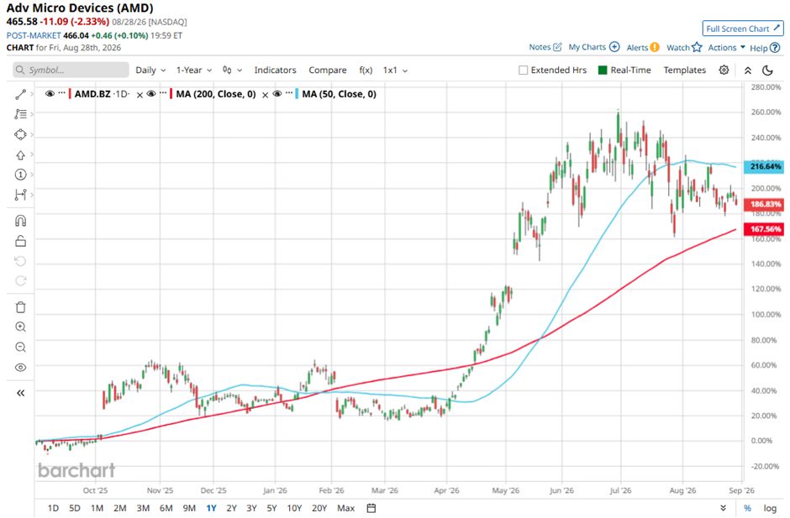Toggle visibility of MA (200, Close, 0)
Viewport: 790px width, 518px height.
[x=151, y=94]
